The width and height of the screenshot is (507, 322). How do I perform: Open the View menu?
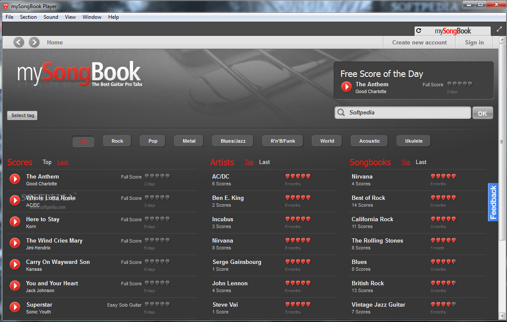[x=70, y=17]
